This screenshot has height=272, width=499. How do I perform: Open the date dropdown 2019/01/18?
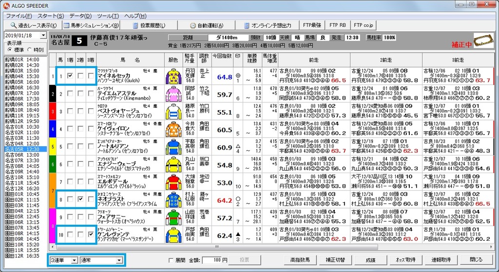[43, 36]
